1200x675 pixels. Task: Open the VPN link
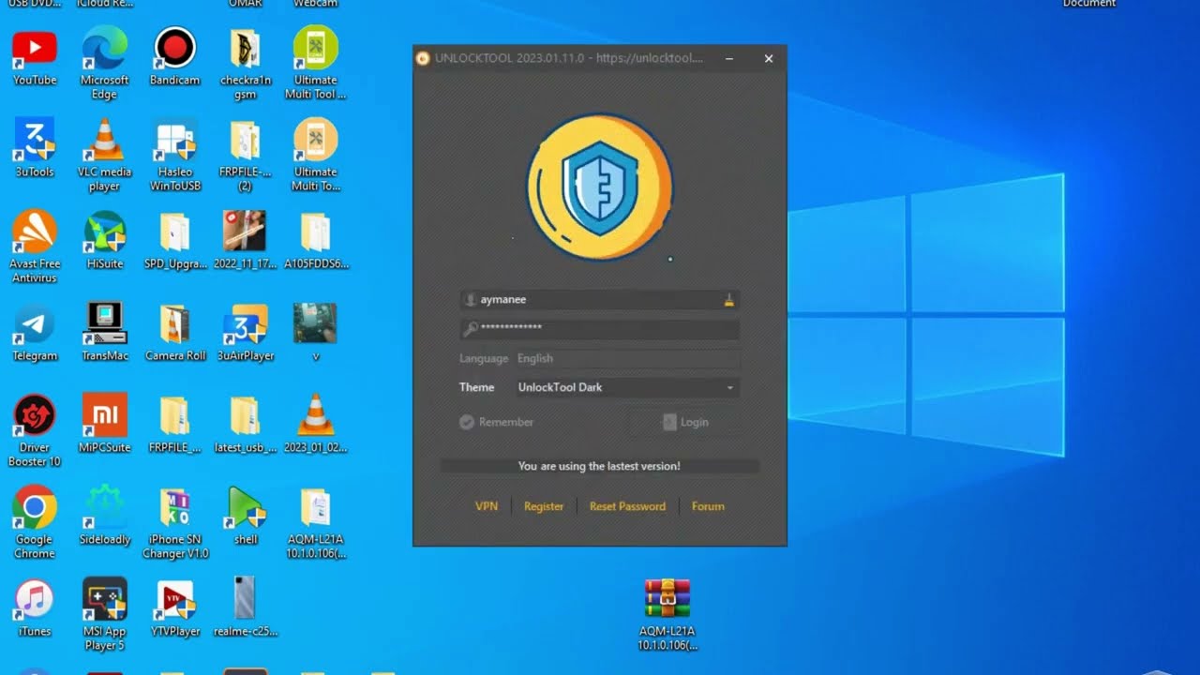point(487,506)
